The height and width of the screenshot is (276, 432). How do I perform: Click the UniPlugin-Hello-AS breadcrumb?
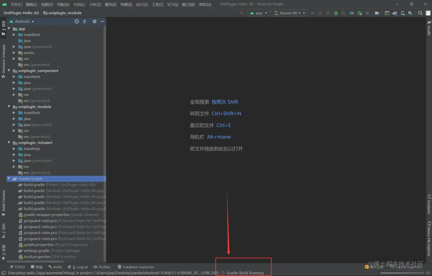coord(21,13)
